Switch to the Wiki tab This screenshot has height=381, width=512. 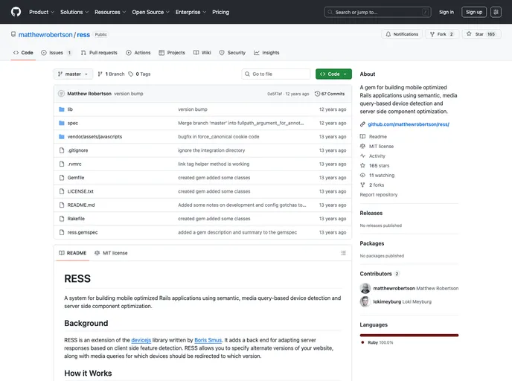[x=202, y=53]
